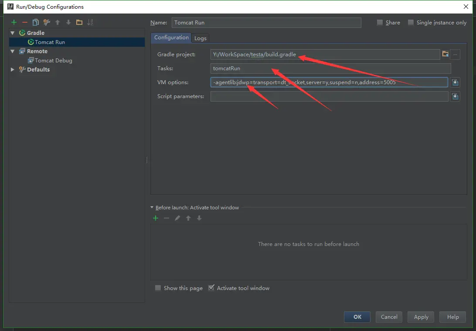This screenshot has width=476, height=331.
Task: Click the VM options input field
Action: 329,82
